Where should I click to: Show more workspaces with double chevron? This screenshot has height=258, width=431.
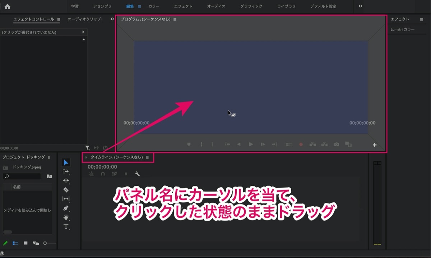click(360, 6)
